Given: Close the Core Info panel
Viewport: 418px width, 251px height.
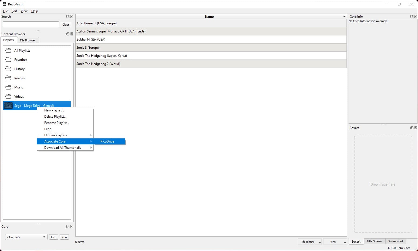Looking at the screenshot, I should (416, 16).
